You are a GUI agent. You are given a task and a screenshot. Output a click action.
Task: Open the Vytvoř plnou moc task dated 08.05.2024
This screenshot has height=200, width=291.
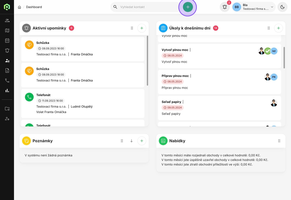(220, 56)
